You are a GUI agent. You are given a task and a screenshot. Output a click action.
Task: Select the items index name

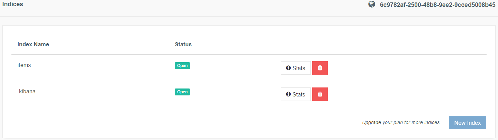coord(24,65)
